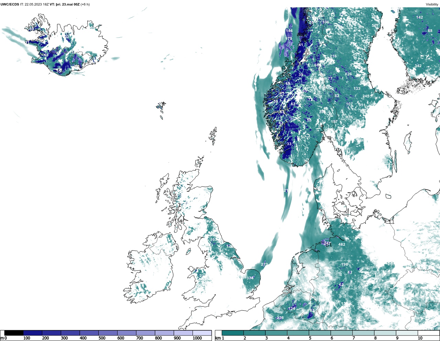Click the value "134" over Belgium
Image resolution: width=440 pixels, height=341 pixels.
pyautogui.click(x=291, y=308)
